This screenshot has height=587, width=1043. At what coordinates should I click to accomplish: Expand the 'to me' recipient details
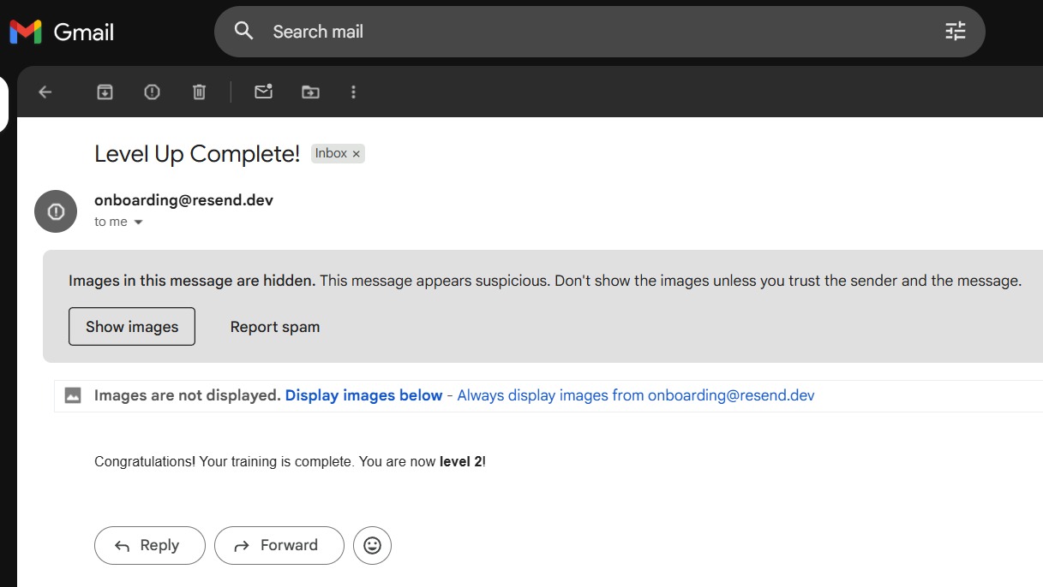(x=138, y=222)
